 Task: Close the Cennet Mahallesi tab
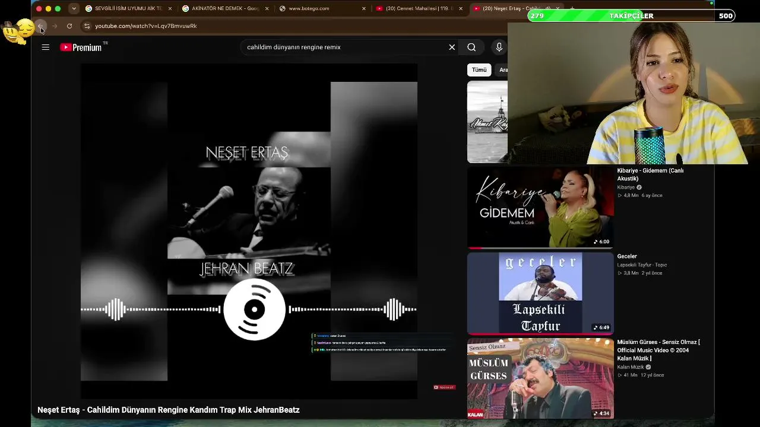click(461, 9)
